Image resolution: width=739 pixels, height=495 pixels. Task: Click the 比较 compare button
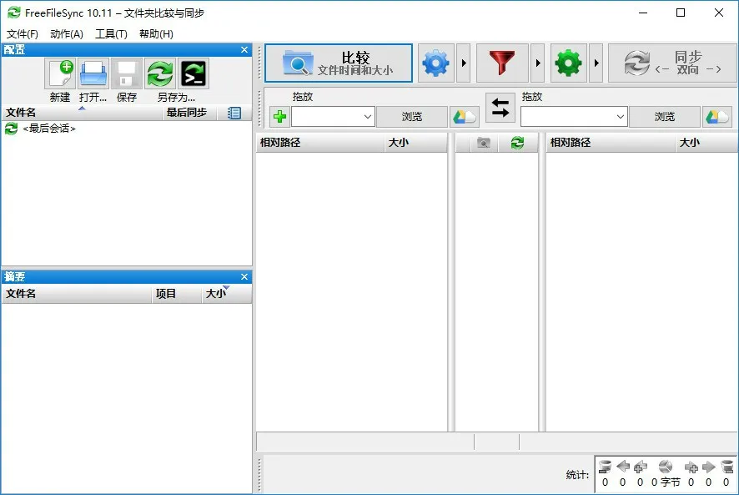point(338,63)
